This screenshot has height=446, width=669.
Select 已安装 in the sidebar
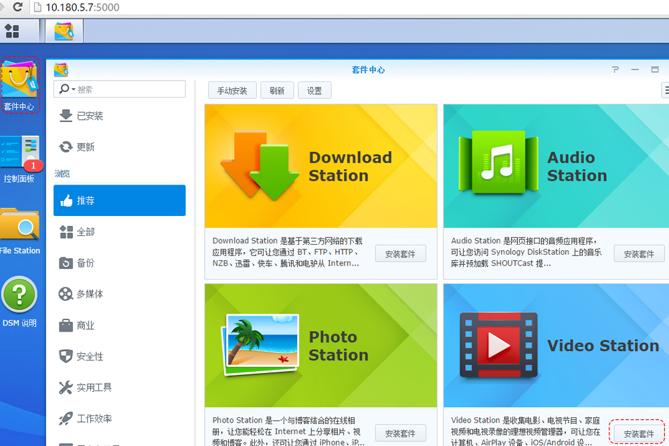click(x=90, y=116)
